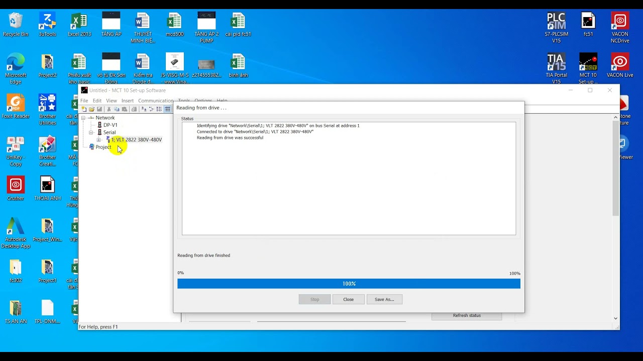
Task: Click the MCT 10 vertical scrollbar thumb
Action: tap(616, 168)
